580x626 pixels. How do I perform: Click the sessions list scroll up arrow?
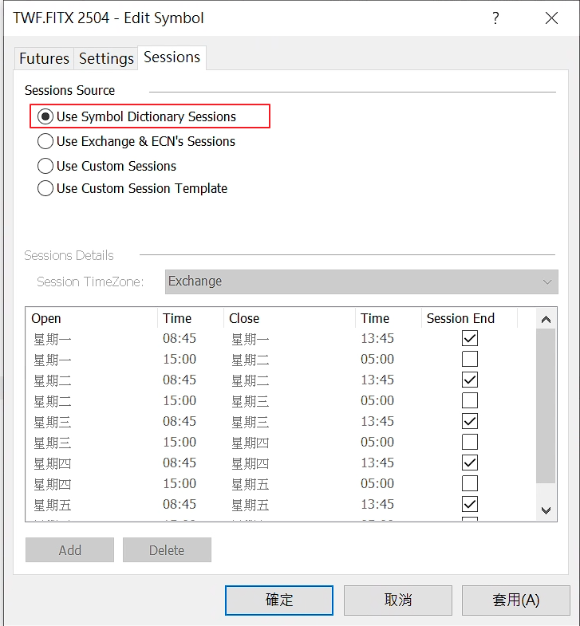pos(546,319)
